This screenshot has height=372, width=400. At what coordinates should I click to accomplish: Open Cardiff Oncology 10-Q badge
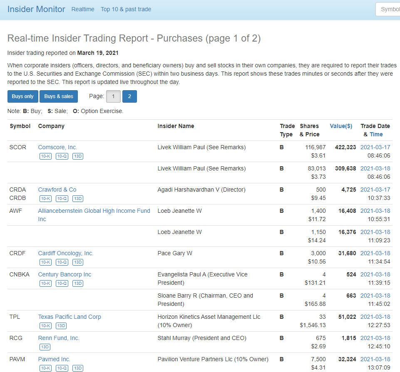click(62, 262)
